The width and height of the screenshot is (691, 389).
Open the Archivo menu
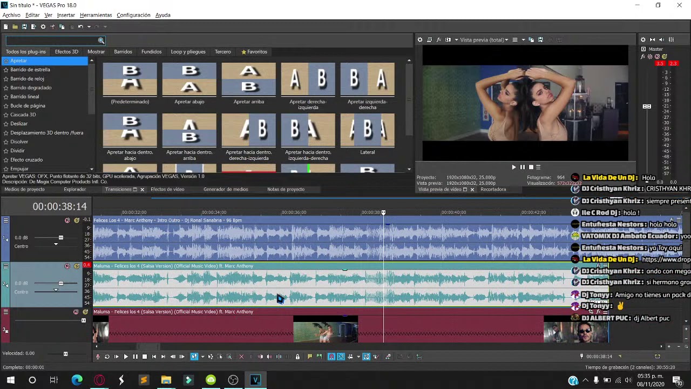pos(11,15)
